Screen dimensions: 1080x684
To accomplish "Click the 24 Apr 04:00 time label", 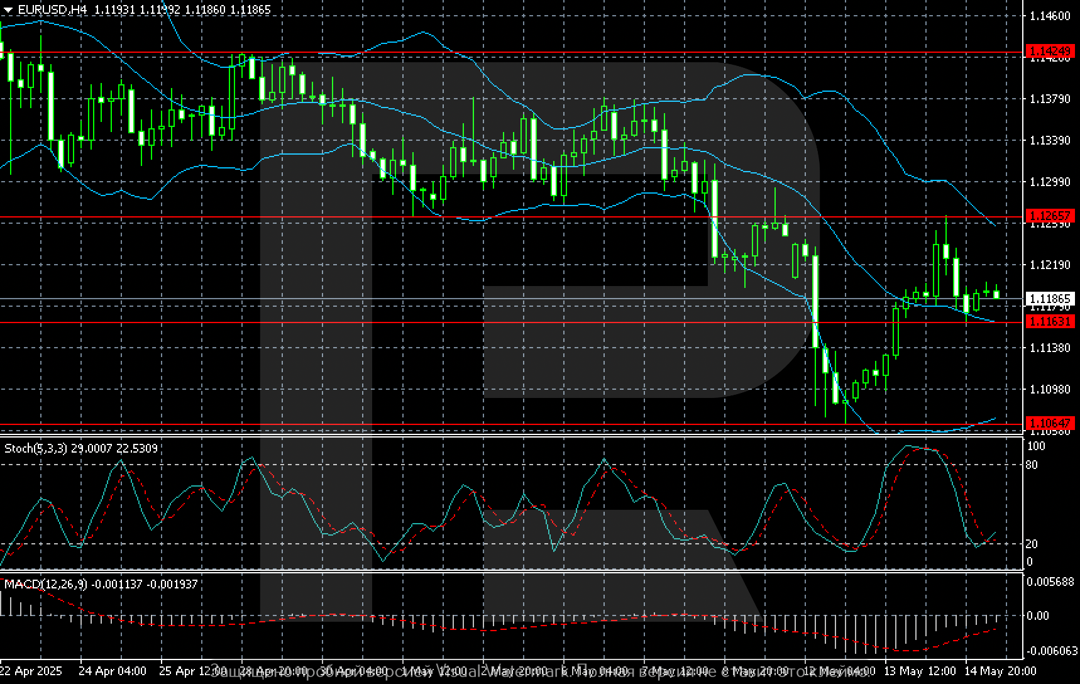I will pos(114,671).
